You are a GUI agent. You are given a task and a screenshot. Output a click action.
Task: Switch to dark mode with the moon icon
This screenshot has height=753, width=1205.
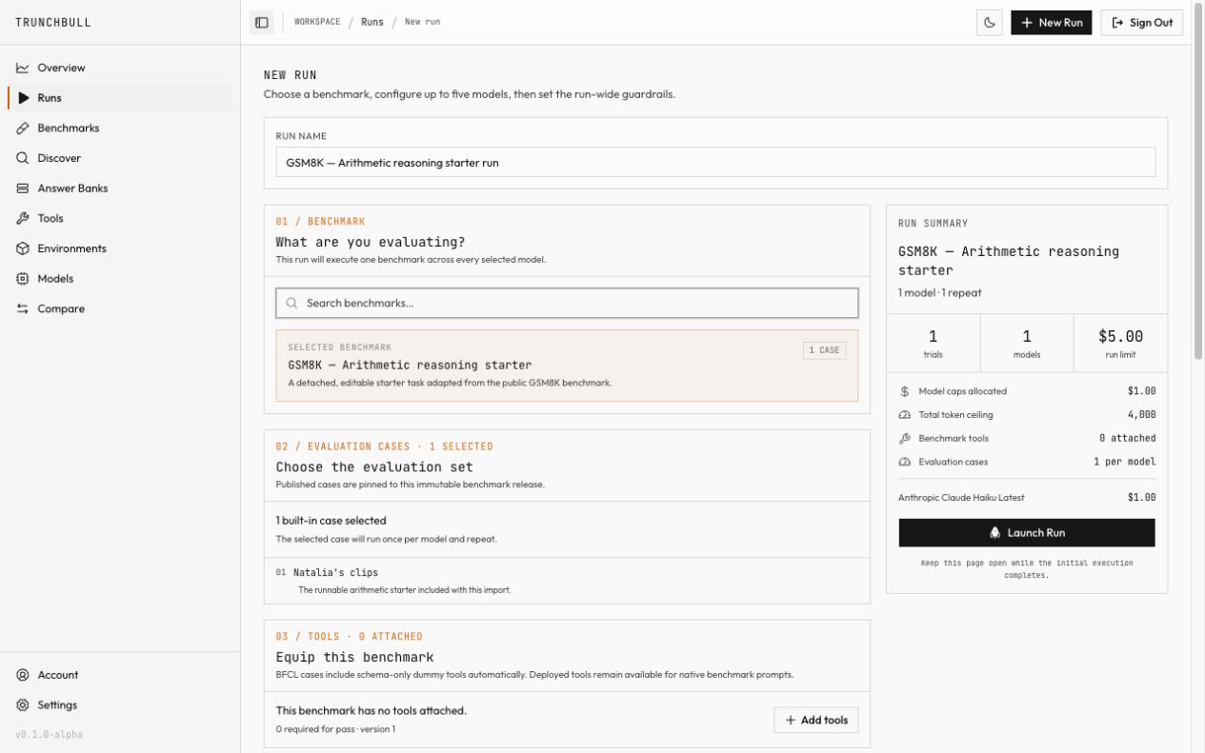[x=990, y=23]
